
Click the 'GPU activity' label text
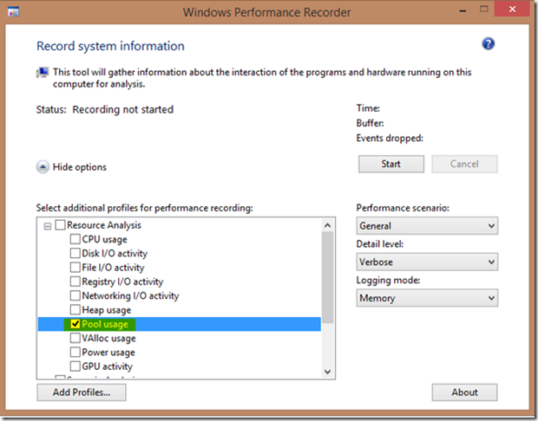tap(107, 366)
